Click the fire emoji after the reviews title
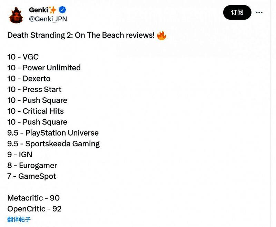This screenshot has width=276, height=227. 161,36
